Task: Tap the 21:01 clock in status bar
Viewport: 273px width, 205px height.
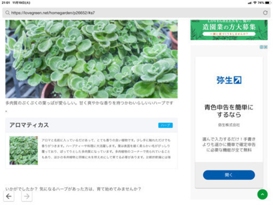Action: (x=6, y=3)
